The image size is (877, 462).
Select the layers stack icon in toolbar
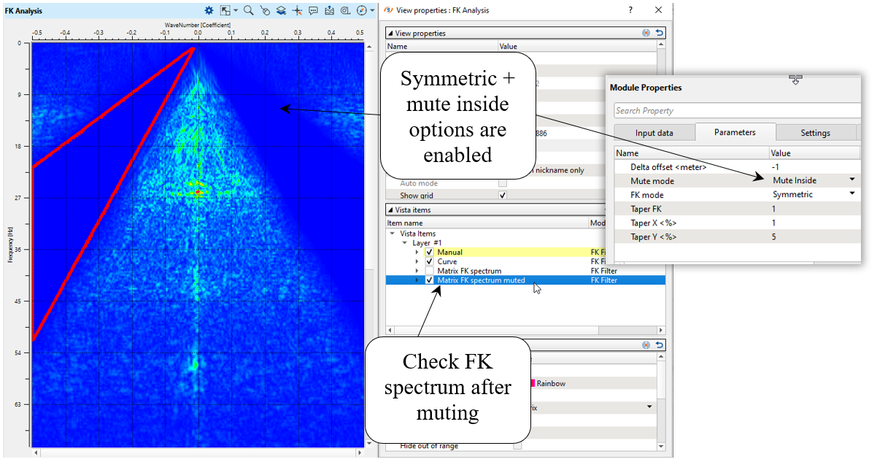click(x=281, y=10)
